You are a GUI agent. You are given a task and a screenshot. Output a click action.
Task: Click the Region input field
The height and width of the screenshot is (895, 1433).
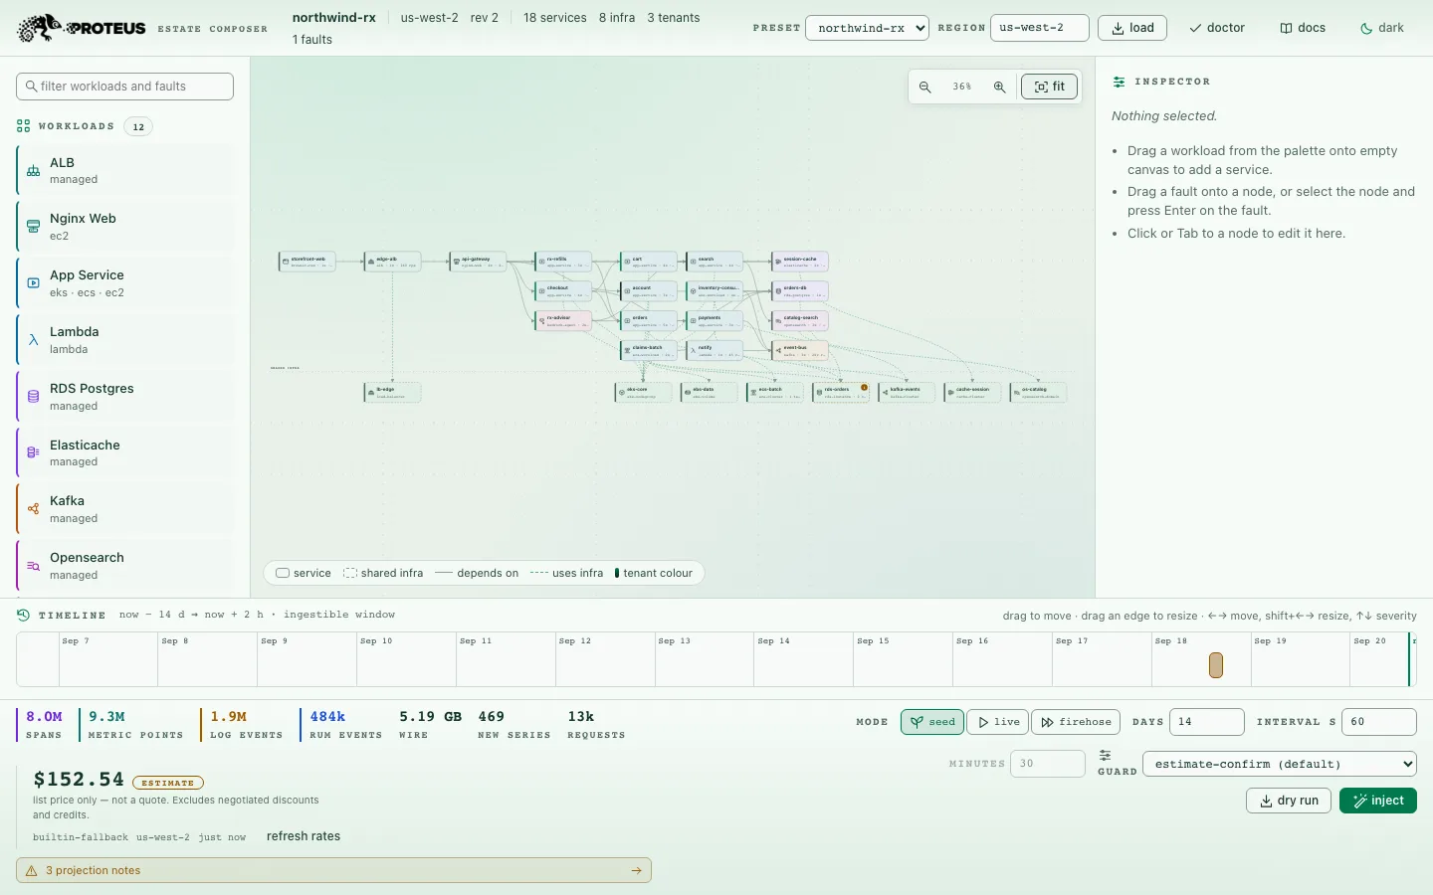pos(1040,28)
